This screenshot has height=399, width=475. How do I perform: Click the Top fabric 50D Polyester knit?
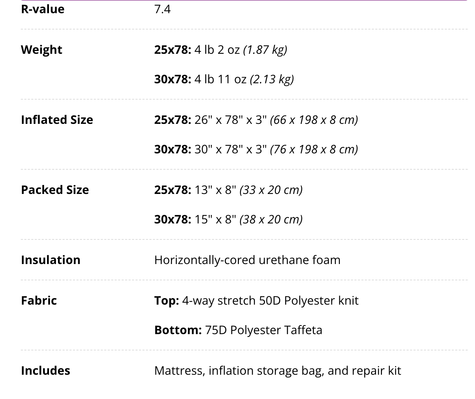(257, 300)
